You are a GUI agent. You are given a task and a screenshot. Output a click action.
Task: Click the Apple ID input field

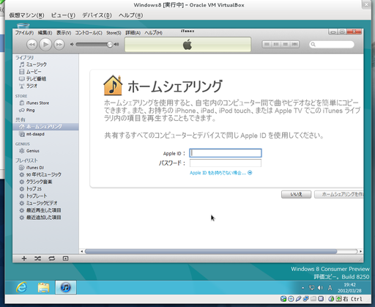[226, 153]
